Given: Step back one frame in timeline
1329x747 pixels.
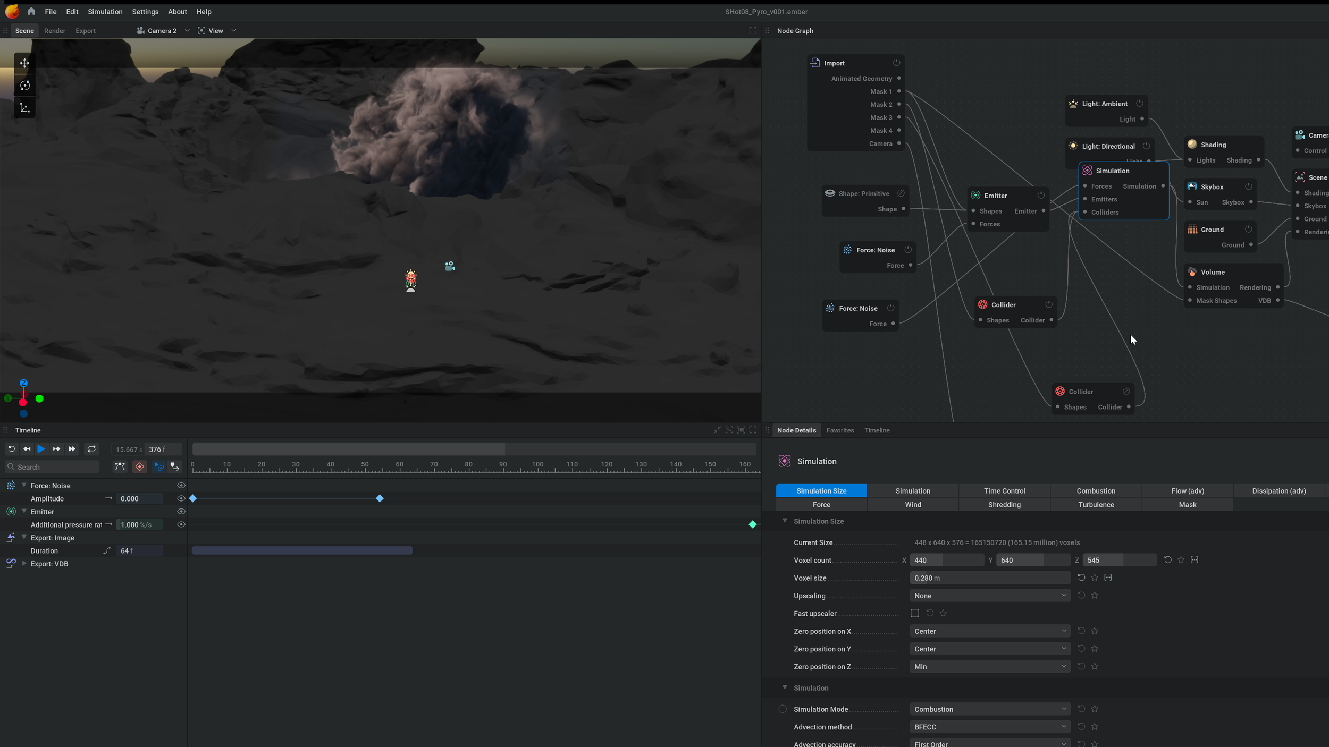Looking at the screenshot, I should 27,449.
